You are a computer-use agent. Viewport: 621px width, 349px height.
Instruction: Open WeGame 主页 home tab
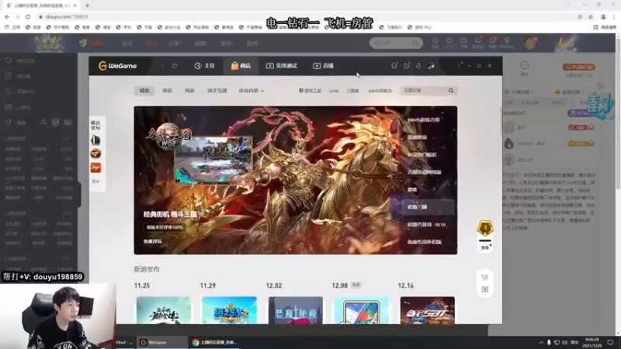pyautogui.click(x=205, y=66)
